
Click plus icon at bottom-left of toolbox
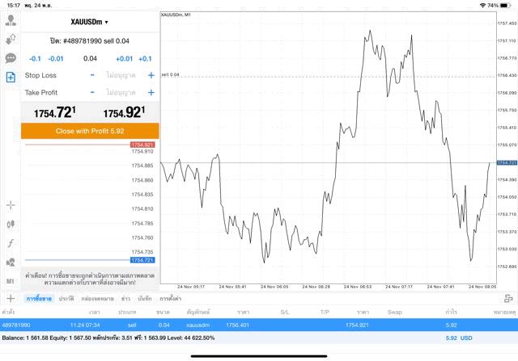tap(10, 299)
